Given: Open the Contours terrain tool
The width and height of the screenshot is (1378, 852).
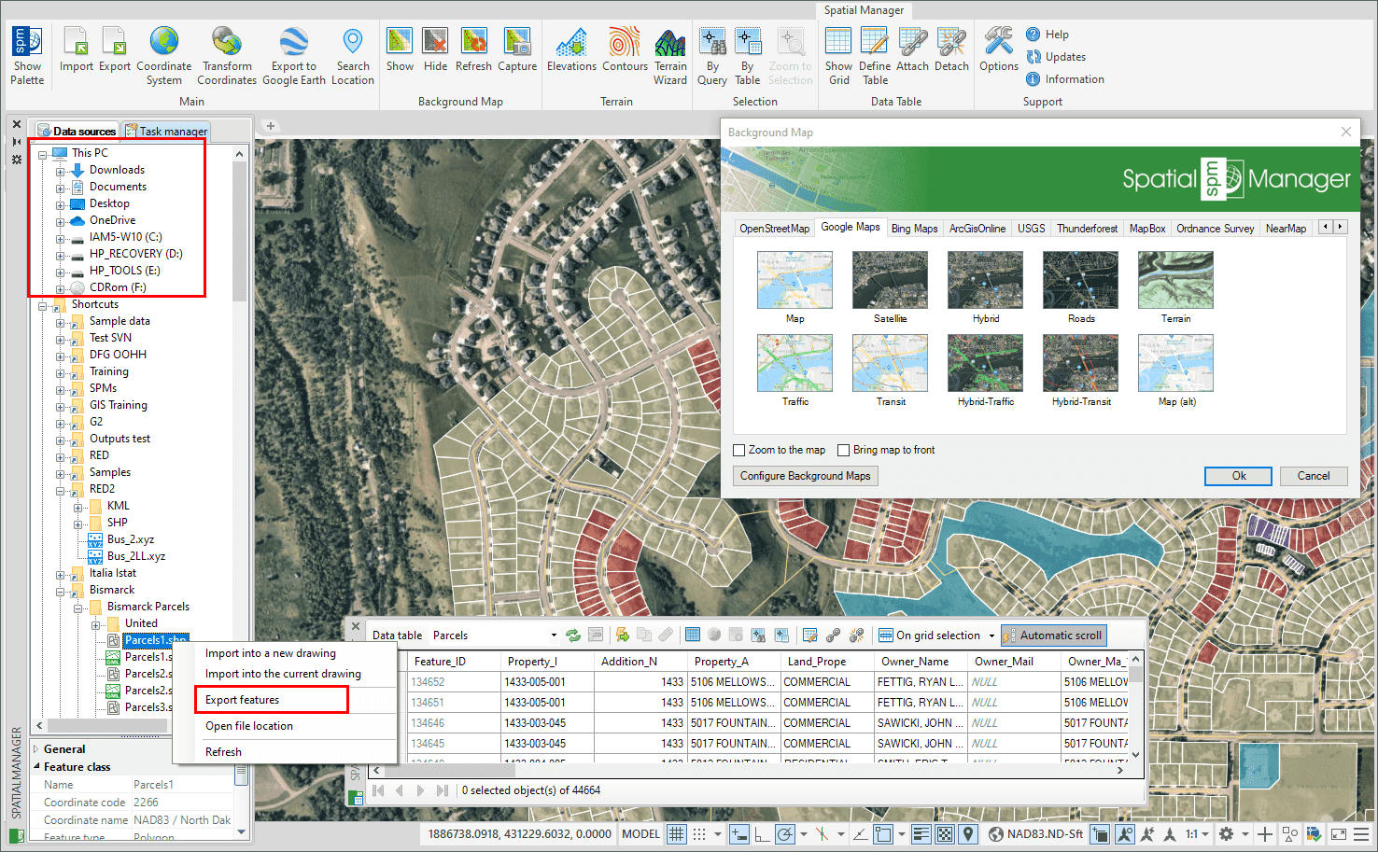Looking at the screenshot, I should (625, 49).
